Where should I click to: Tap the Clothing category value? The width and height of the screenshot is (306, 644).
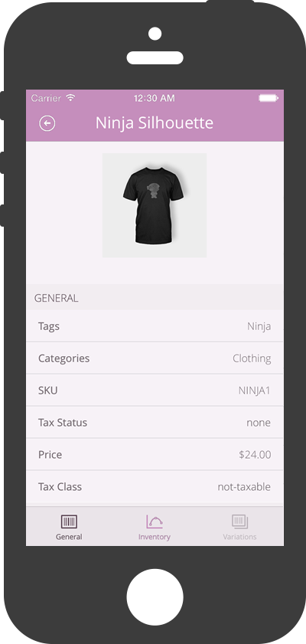252,358
